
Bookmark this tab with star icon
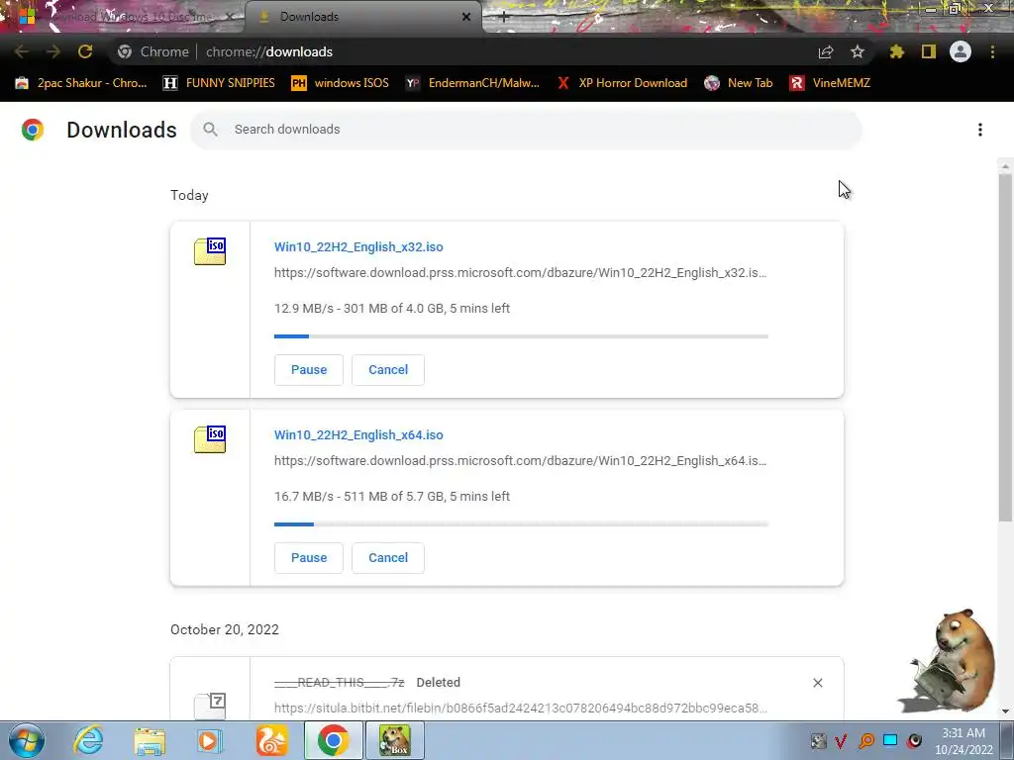[x=858, y=51]
